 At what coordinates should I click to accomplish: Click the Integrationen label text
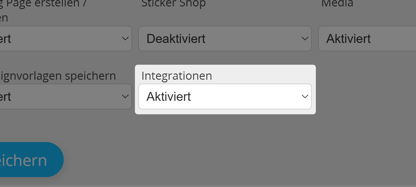tap(177, 76)
